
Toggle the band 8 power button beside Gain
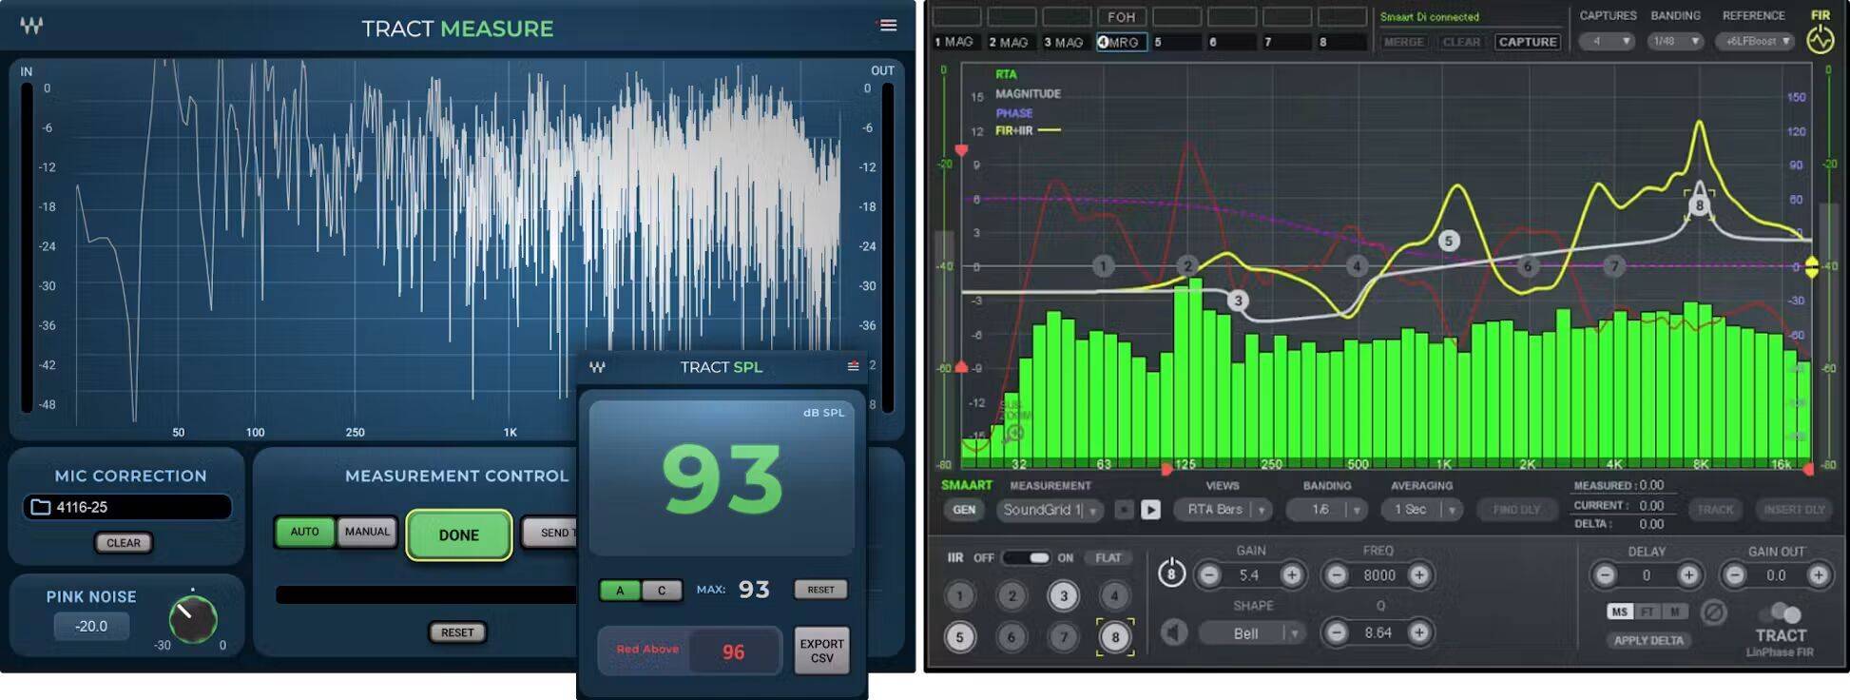pyautogui.click(x=1171, y=573)
